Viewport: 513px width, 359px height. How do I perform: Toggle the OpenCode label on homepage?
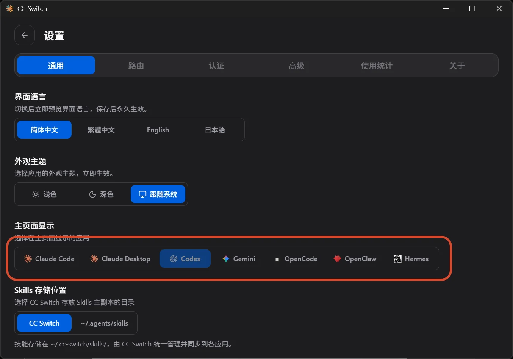point(301,259)
